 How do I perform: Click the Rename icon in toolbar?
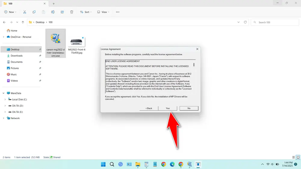tap(53, 12)
